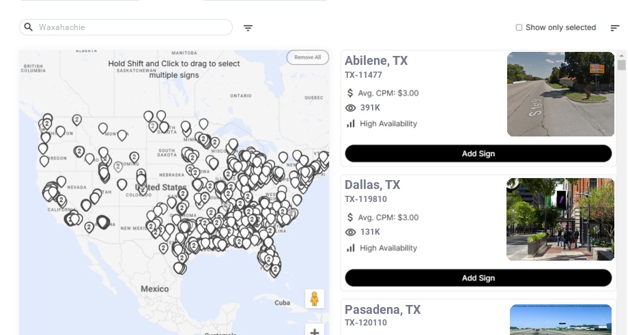Click the Abilene impressions eye icon
628x335 pixels.
351,108
